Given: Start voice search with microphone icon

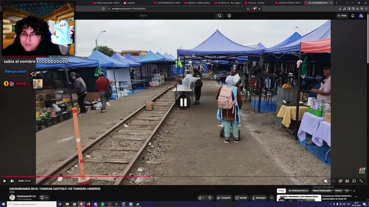Looking at the screenshot, I should click(229, 16).
